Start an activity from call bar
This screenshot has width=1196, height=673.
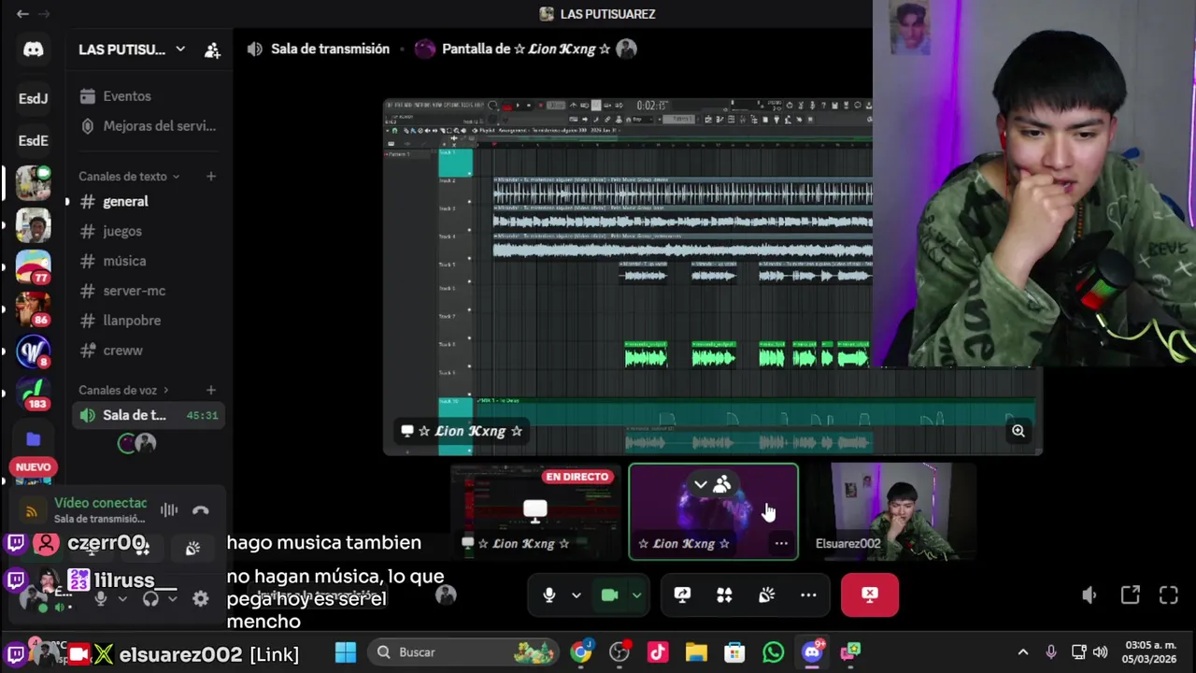(x=724, y=594)
